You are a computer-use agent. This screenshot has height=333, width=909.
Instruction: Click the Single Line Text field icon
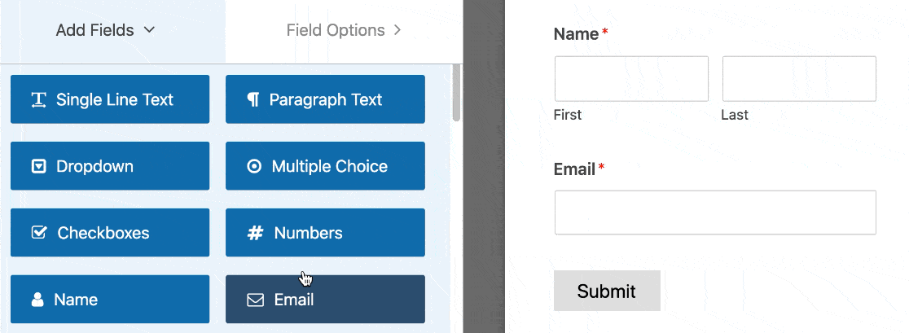(38, 100)
